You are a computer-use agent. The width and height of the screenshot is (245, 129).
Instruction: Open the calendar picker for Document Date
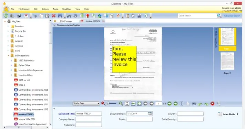point(150,114)
